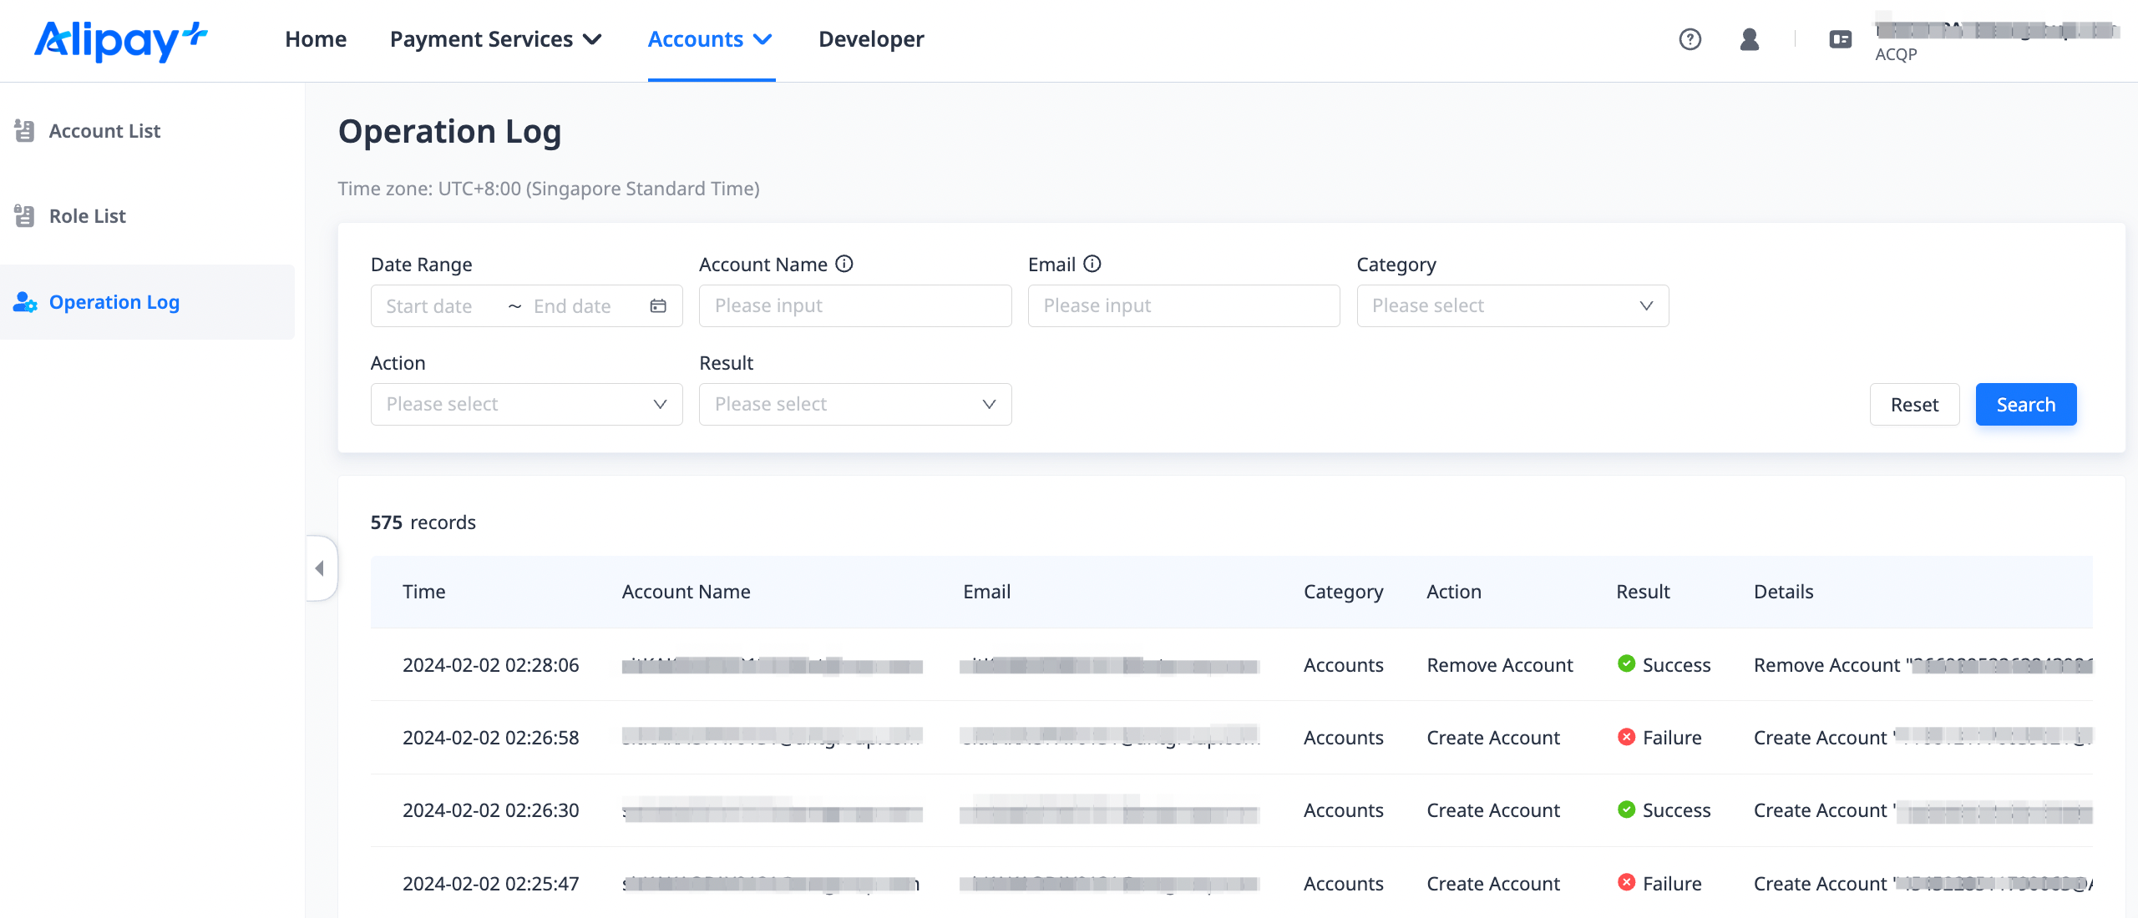Image resolution: width=2138 pixels, height=918 pixels.
Task: Click the calendar icon in Date Range
Action: coord(658,306)
